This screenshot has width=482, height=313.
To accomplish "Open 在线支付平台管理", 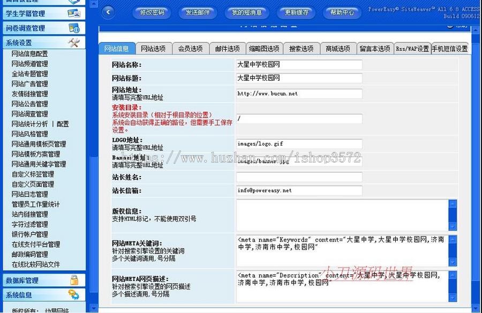I will point(36,245).
